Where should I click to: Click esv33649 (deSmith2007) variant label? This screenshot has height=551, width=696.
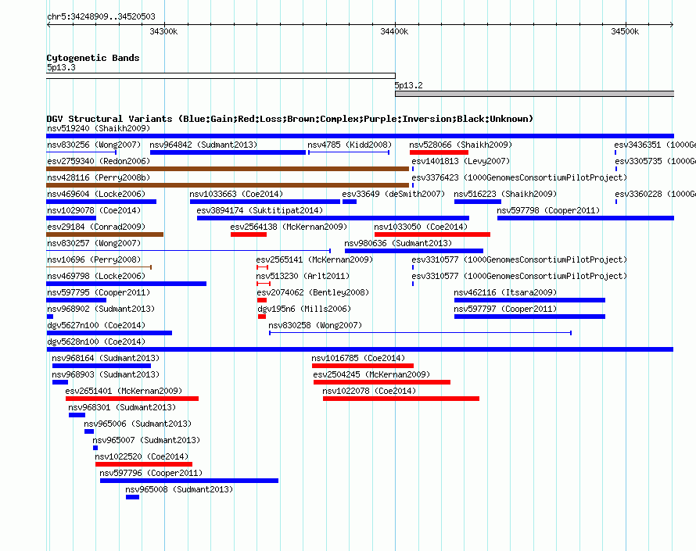click(x=393, y=194)
